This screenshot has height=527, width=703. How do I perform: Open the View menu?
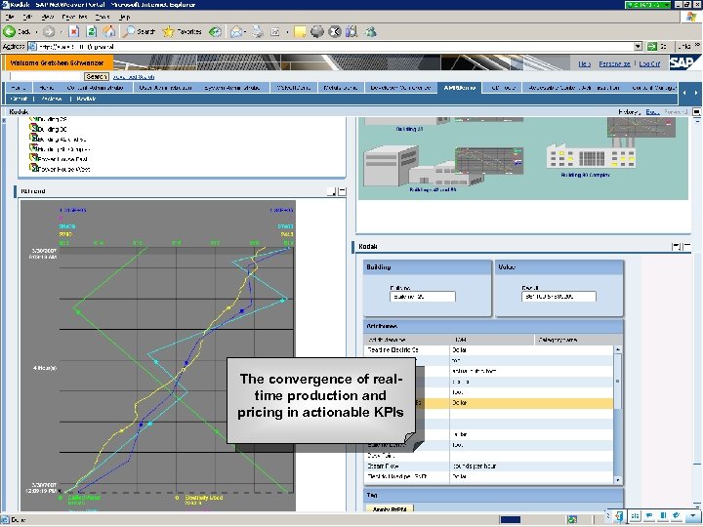pos(47,17)
